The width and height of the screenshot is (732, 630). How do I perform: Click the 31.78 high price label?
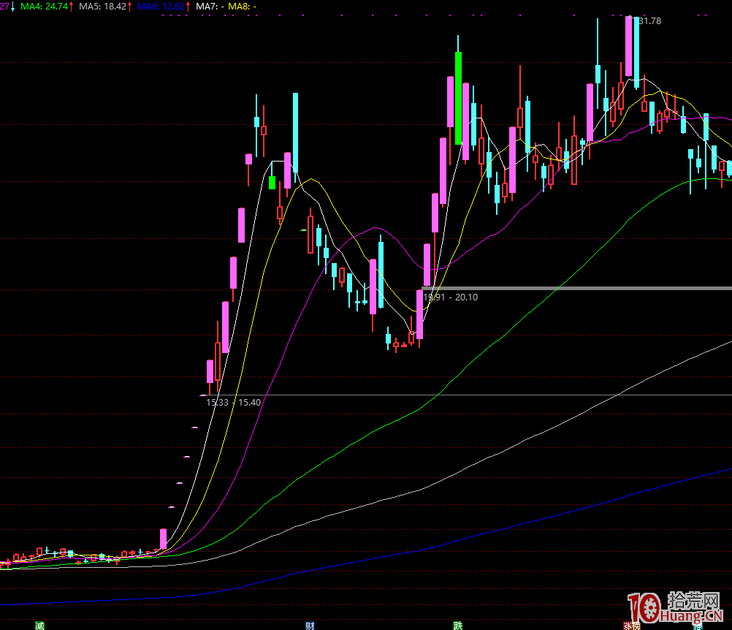(649, 21)
